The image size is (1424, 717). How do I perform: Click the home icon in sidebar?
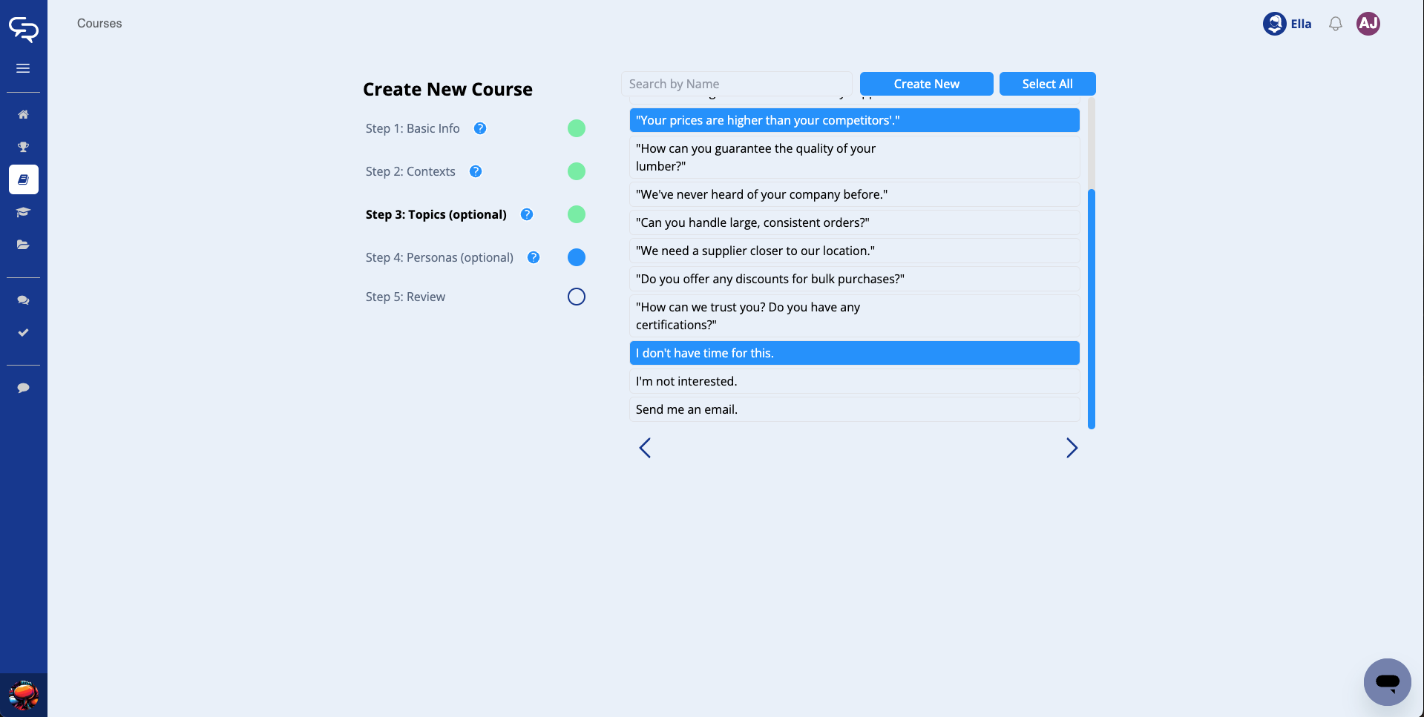pos(23,114)
